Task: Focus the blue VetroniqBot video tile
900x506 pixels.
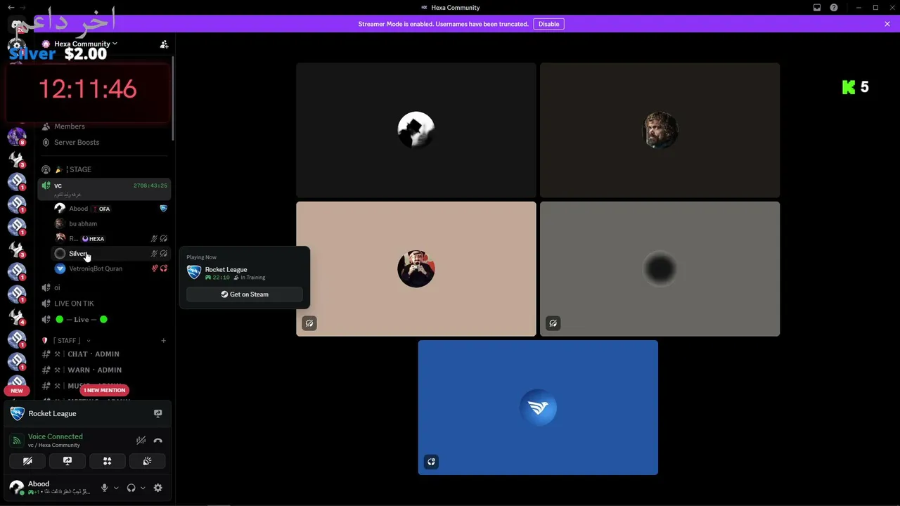Action: click(x=538, y=408)
